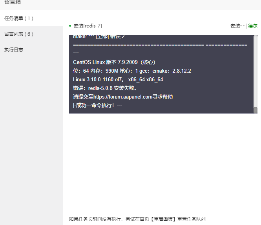Click the CentOS Linux 版本 7.9.2009 line
261x225 pixels.
pyautogui.click(x=114, y=62)
